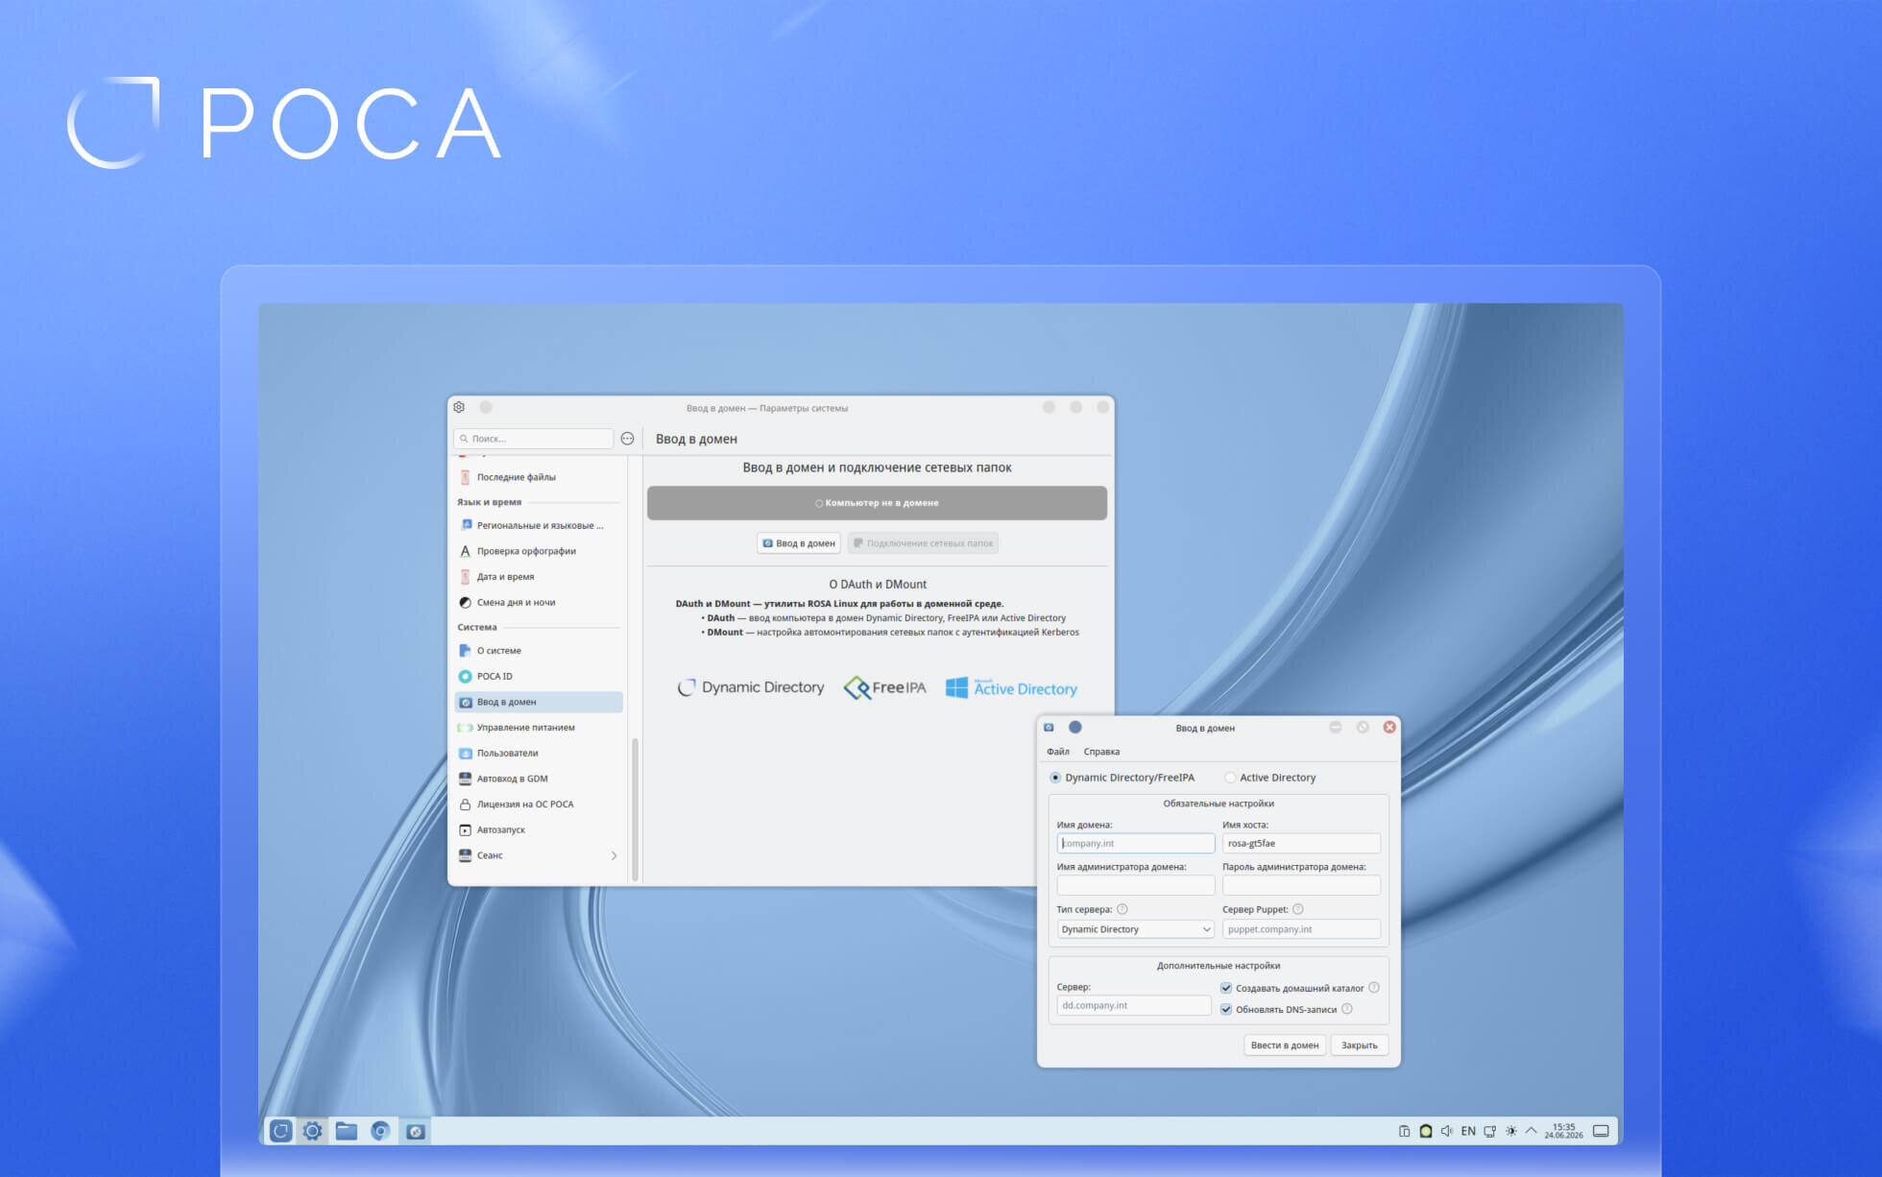This screenshot has width=1882, height=1177.
Task: Open Региональные и языковые settings
Action: (x=539, y=525)
